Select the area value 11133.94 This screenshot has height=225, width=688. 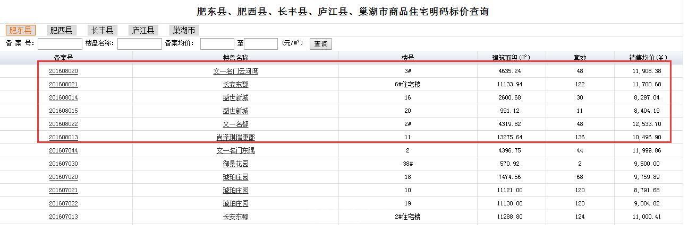point(509,85)
